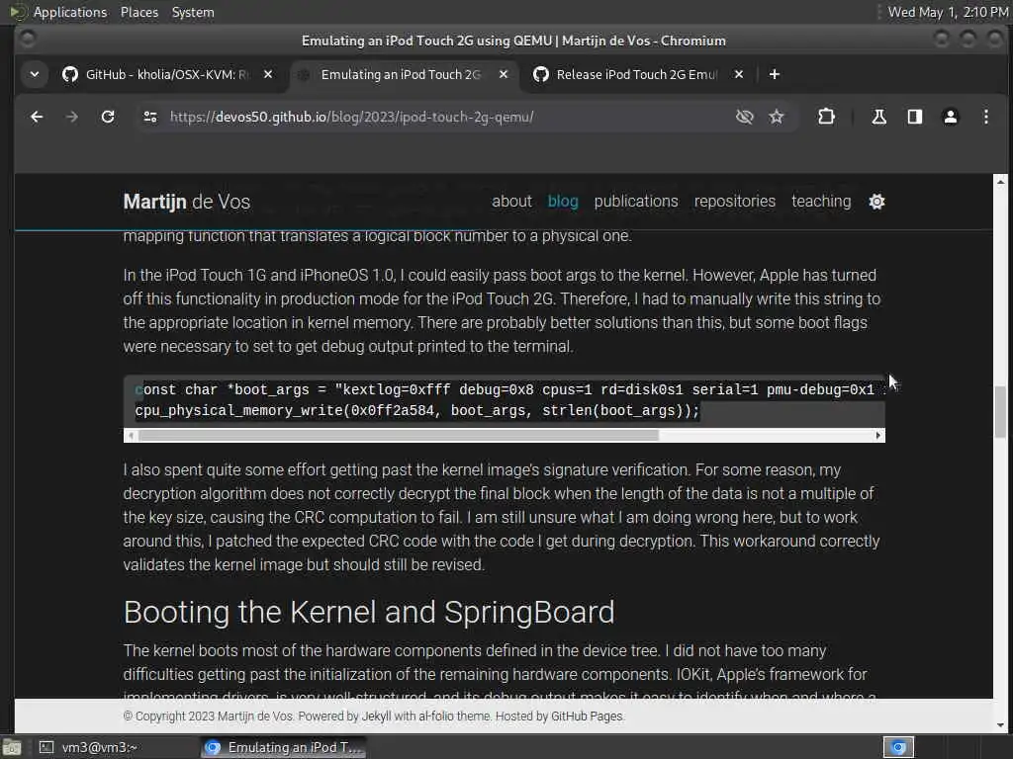The height and width of the screenshot is (759, 1013).
Task: Reload the current page
Action: [x=108, y=117]
